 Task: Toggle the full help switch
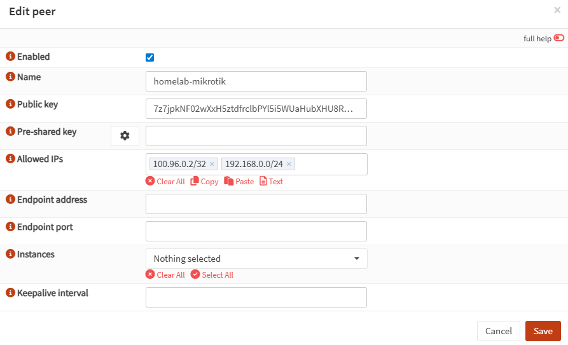[558, 38]
